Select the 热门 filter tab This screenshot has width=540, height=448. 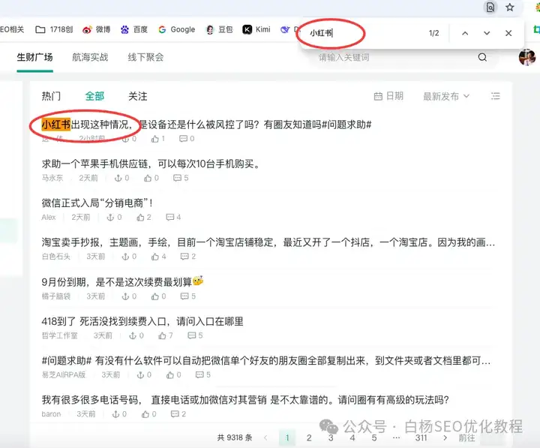51,96
